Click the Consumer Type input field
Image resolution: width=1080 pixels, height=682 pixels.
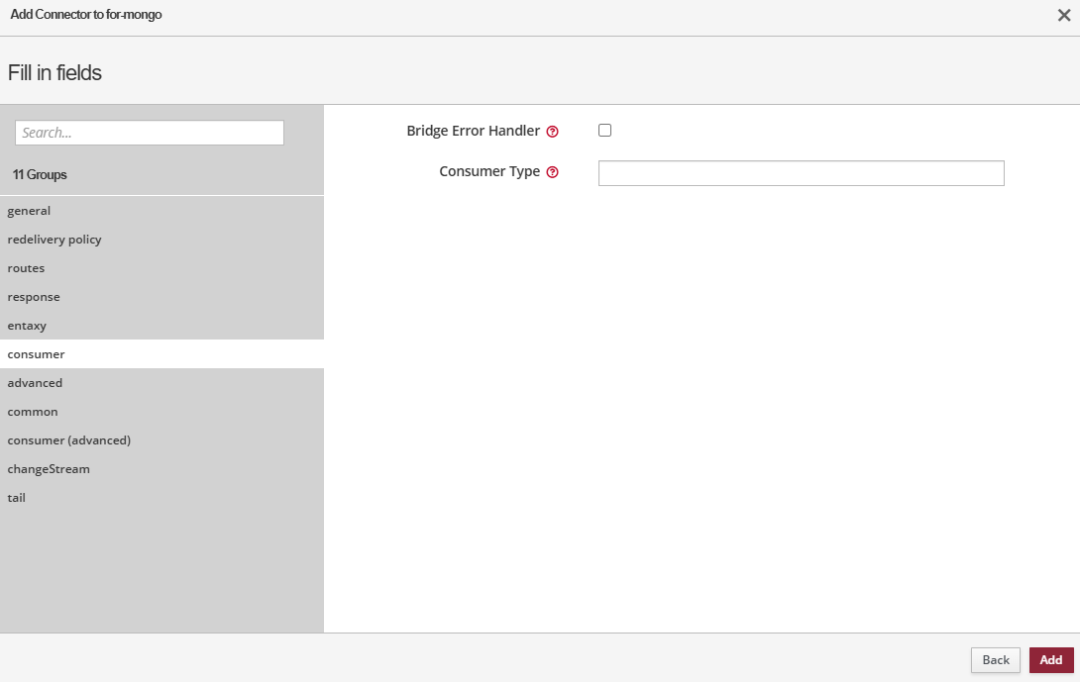coord(801,173)
